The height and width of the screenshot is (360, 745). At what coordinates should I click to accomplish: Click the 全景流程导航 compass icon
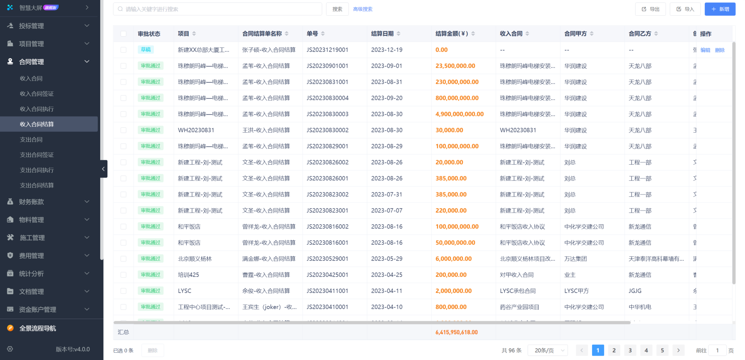click(x=10, y=328)
